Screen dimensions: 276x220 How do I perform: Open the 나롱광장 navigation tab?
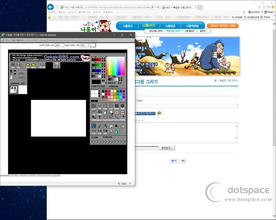coord(170,26)
